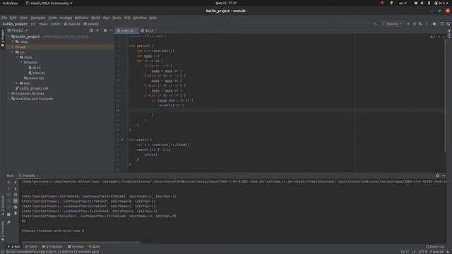
Task: Open the Activities overview
Action: 10,3
